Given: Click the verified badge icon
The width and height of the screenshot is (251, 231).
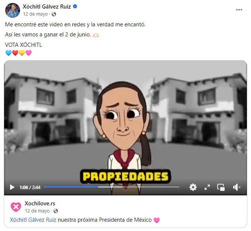Looking at the screenshot, I should tap(75, 6).
